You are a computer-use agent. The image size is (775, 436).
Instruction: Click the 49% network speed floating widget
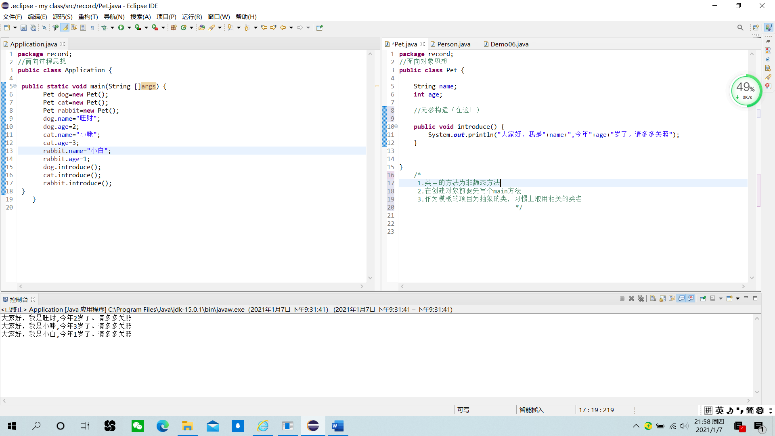click(746, 90)
